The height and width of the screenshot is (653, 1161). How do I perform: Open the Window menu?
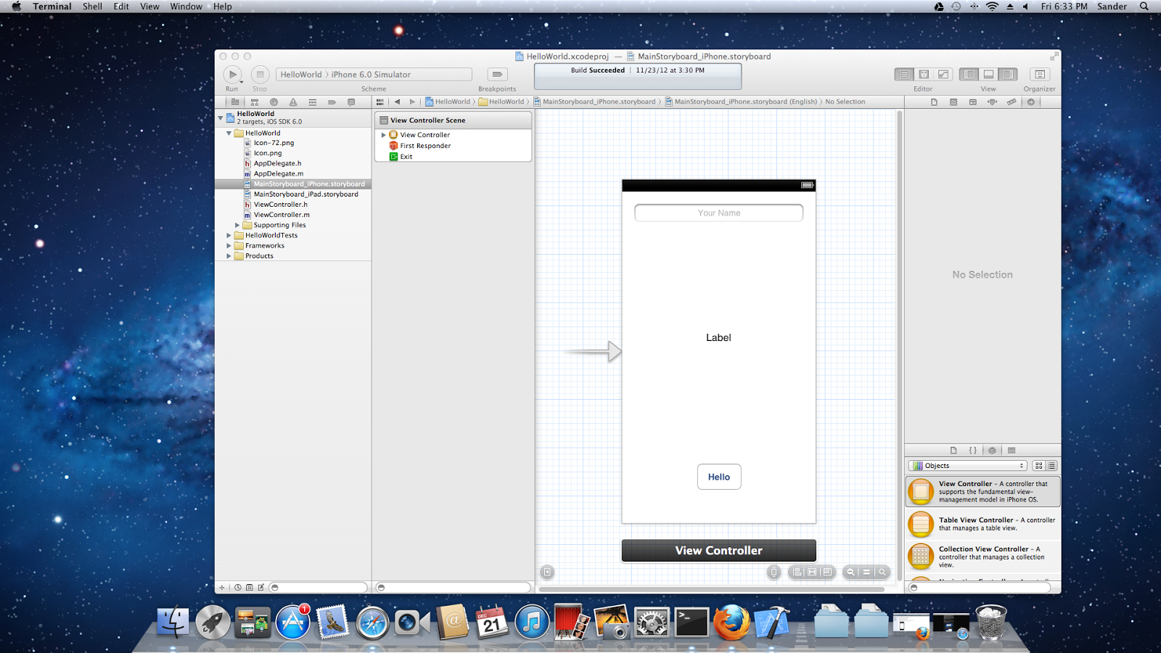(x=186, y=7)
